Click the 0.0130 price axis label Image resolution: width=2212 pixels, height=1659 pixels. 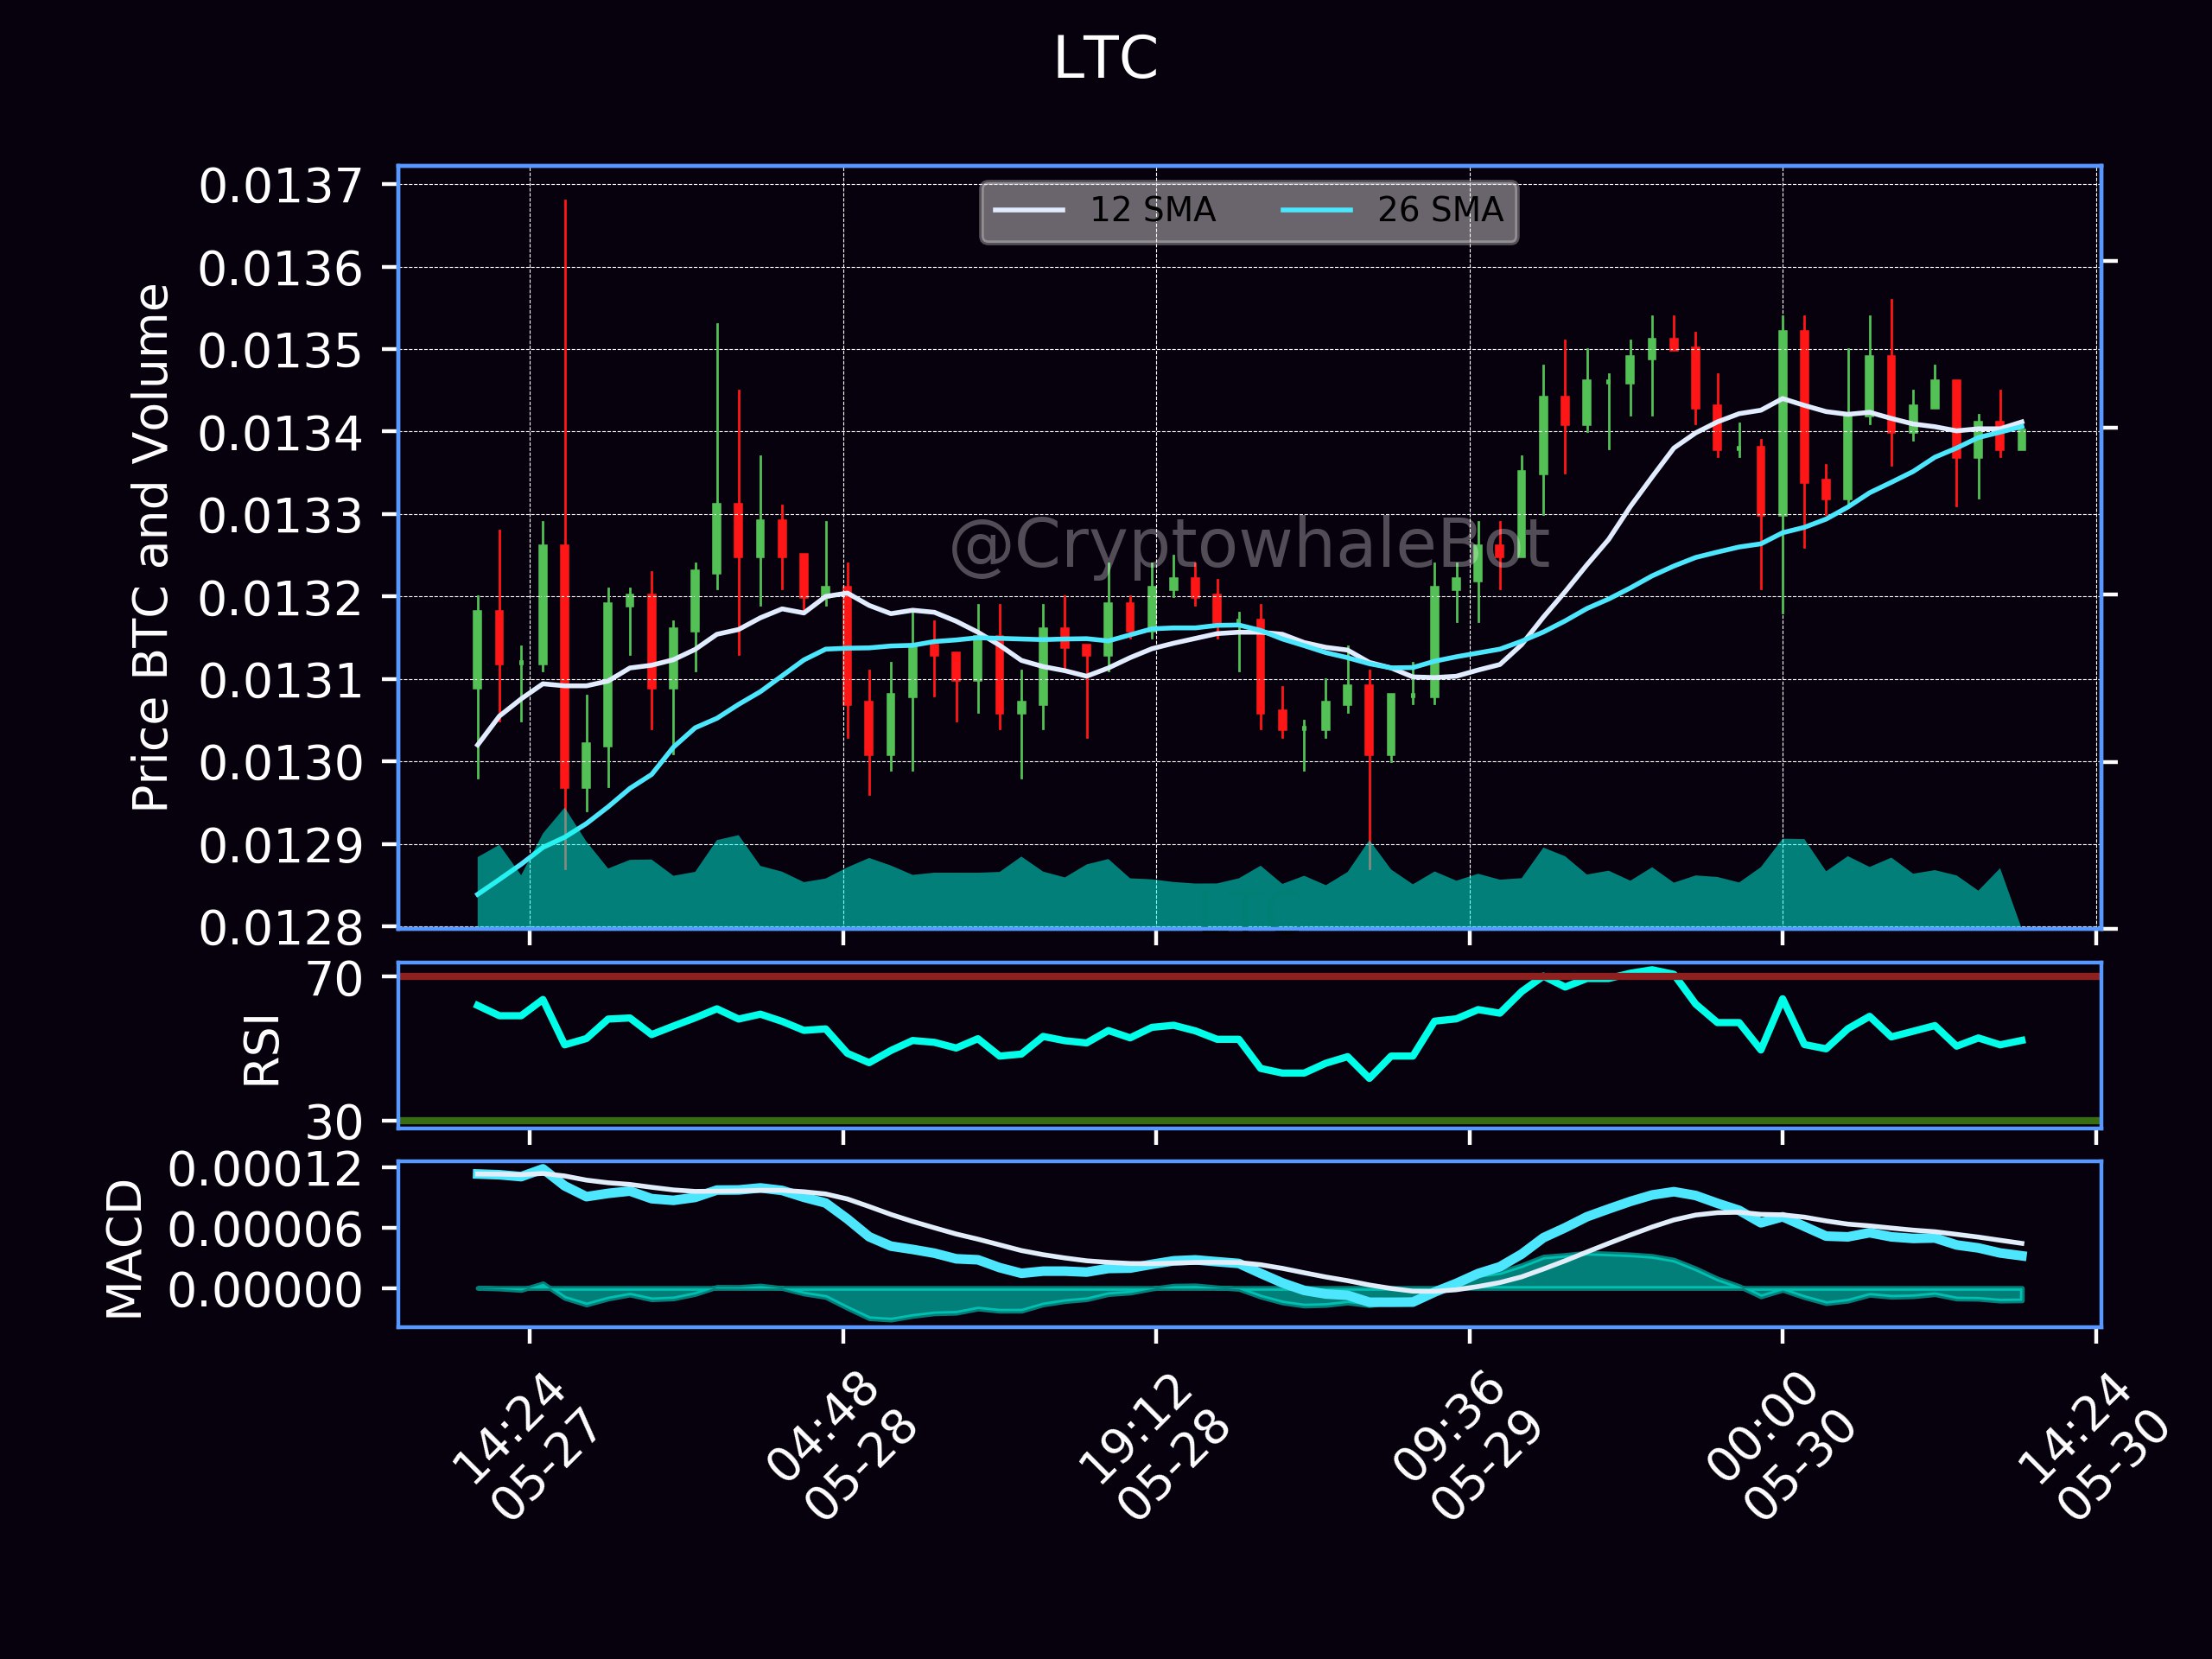[280, 763]
